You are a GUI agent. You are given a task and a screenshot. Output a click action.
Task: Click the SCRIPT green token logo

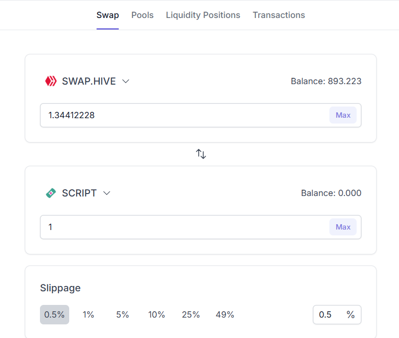pos(51,193)
